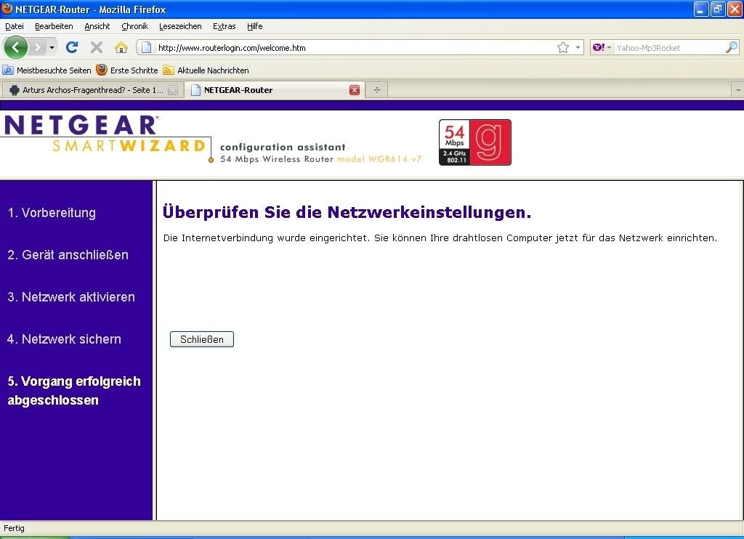
Task: Click the routerlogin.com URL address field
Action: [x=355, y=47]
